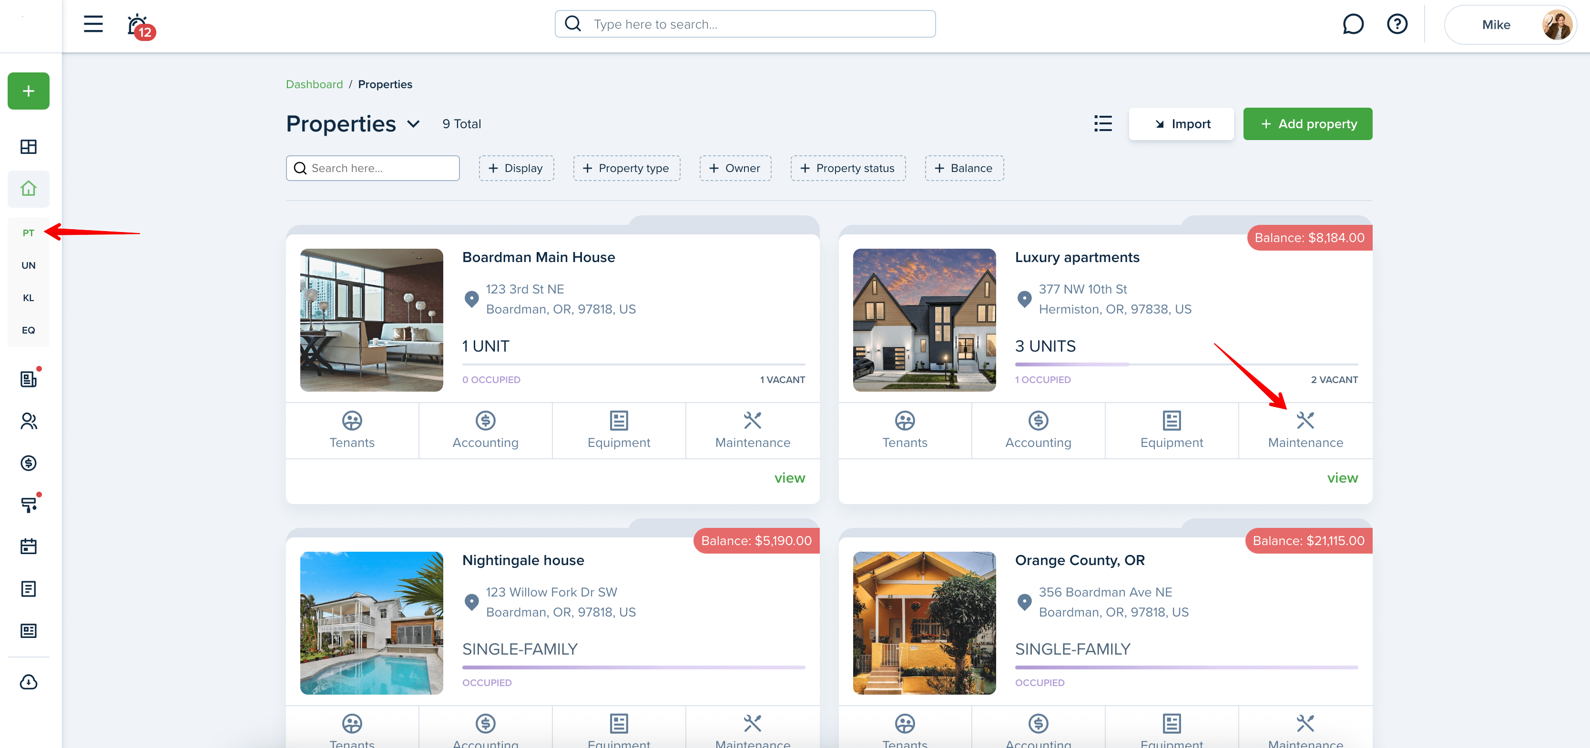Open the listings icon with red dot
This screenshot has width=1590, height=748.
click(x=29, y=378)
